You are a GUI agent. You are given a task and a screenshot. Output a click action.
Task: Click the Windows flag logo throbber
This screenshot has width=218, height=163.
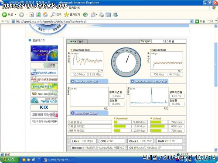coord(214,8)
